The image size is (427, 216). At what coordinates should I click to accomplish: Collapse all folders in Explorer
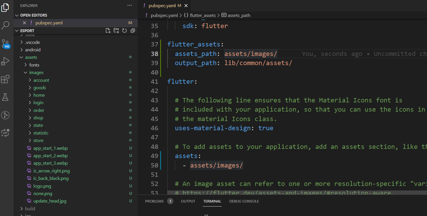coord(133,31)
